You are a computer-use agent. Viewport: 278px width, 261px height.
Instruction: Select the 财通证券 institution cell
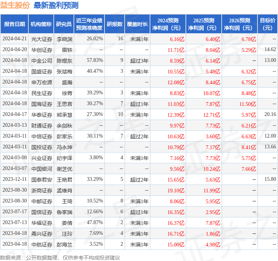click(x=42, y=126)
